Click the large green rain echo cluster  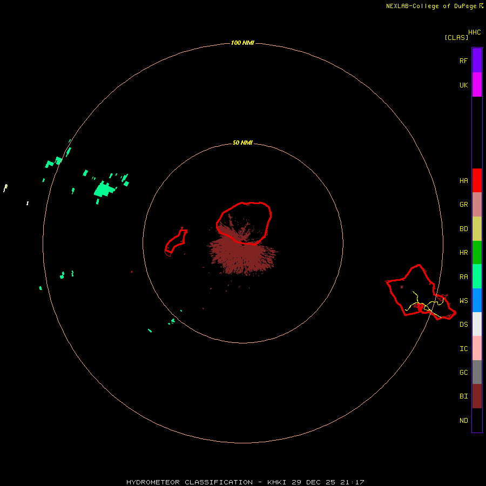click(x=105, y=189)
